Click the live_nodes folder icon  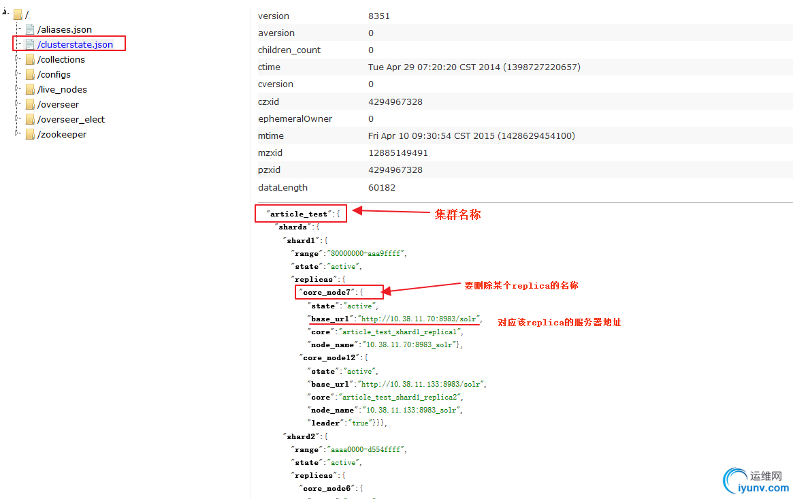30,89
